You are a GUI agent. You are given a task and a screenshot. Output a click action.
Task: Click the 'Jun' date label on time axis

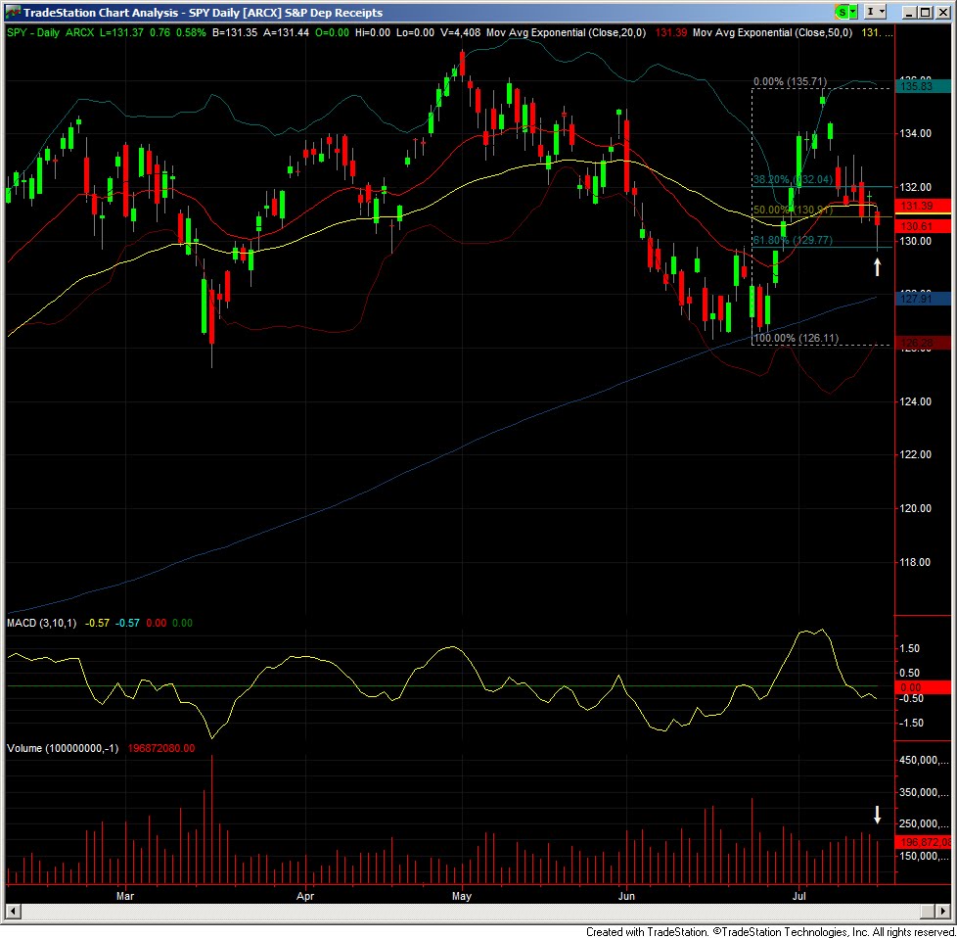click(x=627, y=896)
